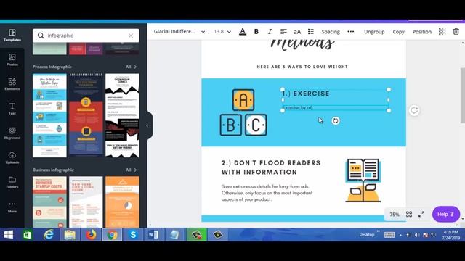Open the Templates sidebar tab
465x261 pixels.
(12, 35)
